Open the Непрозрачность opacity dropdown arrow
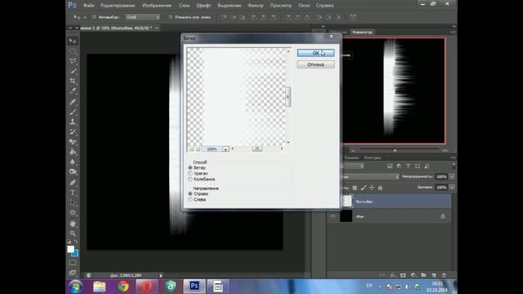This screenshot has width=523, height=294. (x=452, y=176)
